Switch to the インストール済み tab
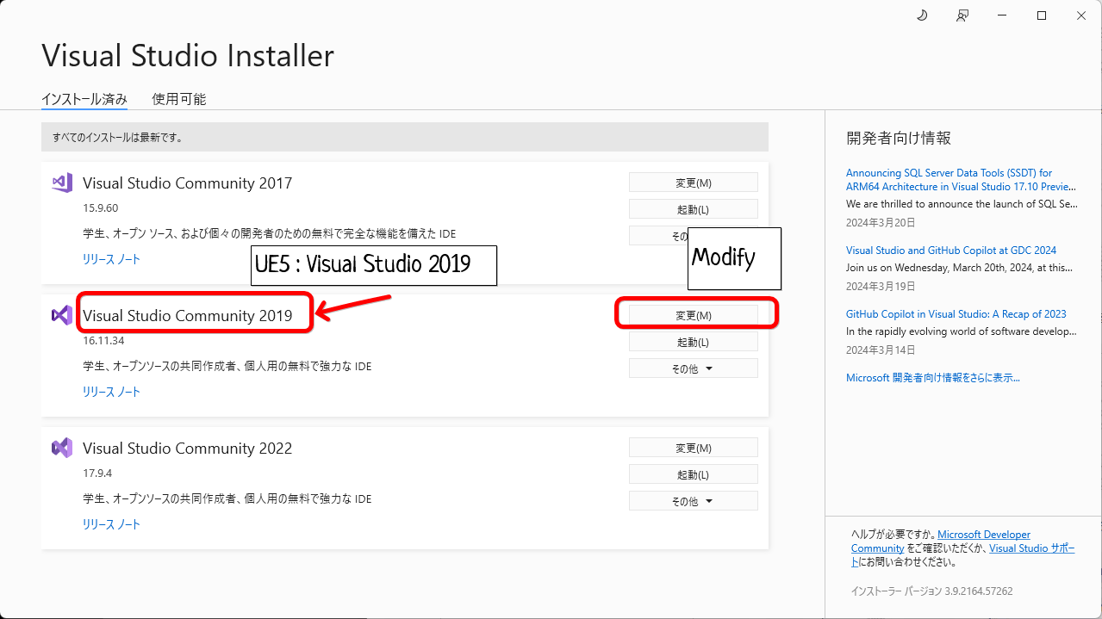This screenshot has height=619, width=1102. (84, 99)
